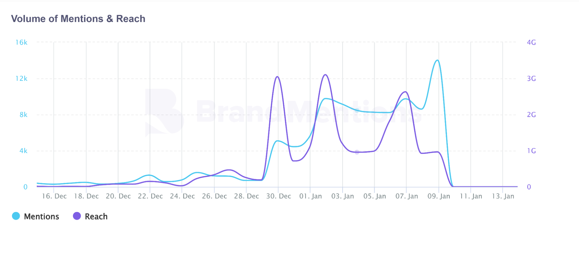Click the 8k left axis label
The height and width of the screenshot is (271, 579).
(x=23, y=115)
